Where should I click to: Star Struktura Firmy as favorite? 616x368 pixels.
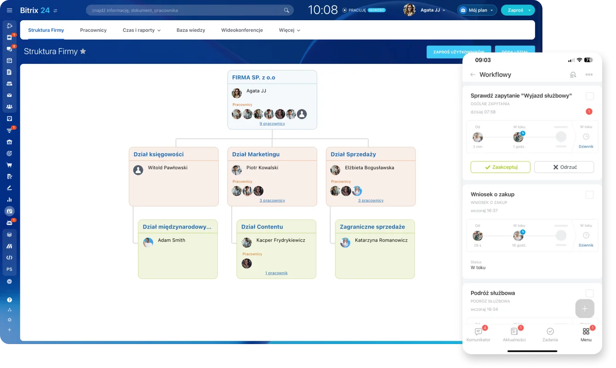pos(83,52)
